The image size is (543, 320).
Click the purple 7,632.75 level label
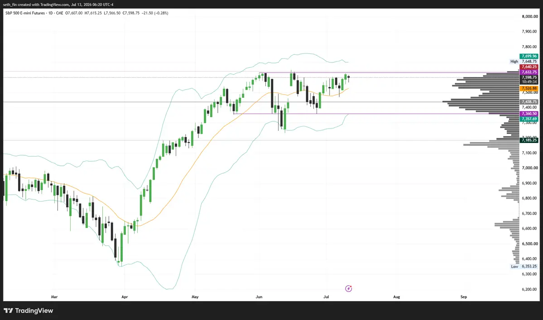click(529, 72)
